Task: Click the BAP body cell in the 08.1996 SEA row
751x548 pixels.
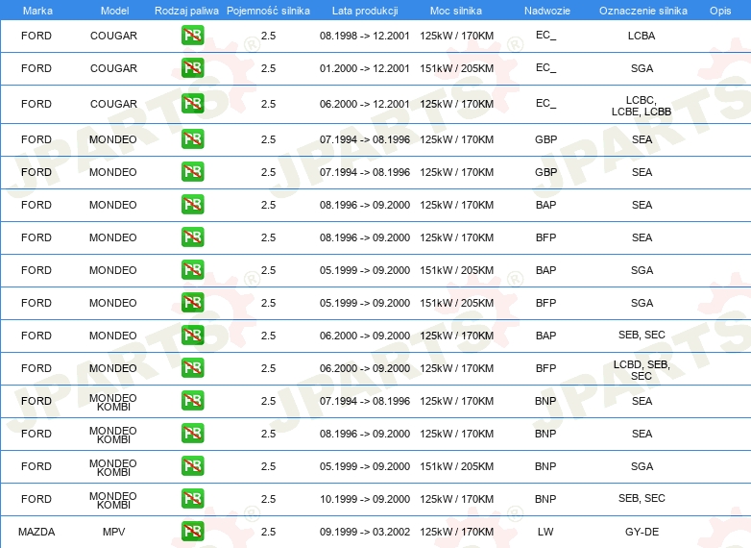Action: click(x=546, y=205)
